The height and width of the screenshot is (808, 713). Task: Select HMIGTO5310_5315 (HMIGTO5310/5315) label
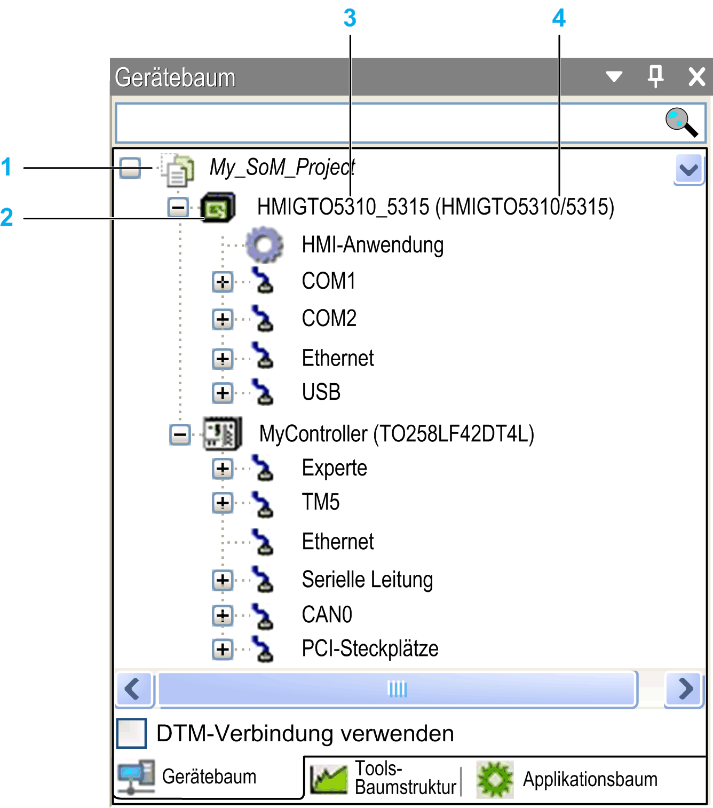[435, 207]
